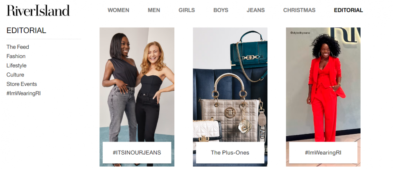Open The Feed sidebar link
The width and height of the screenshot is (393, 169).
[x=18, y=47]
